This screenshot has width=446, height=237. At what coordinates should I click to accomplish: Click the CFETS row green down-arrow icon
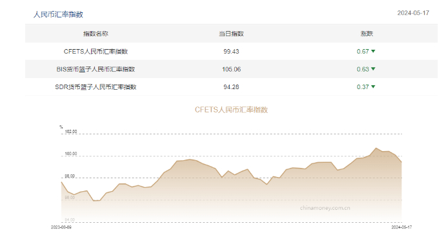[373, 51]
